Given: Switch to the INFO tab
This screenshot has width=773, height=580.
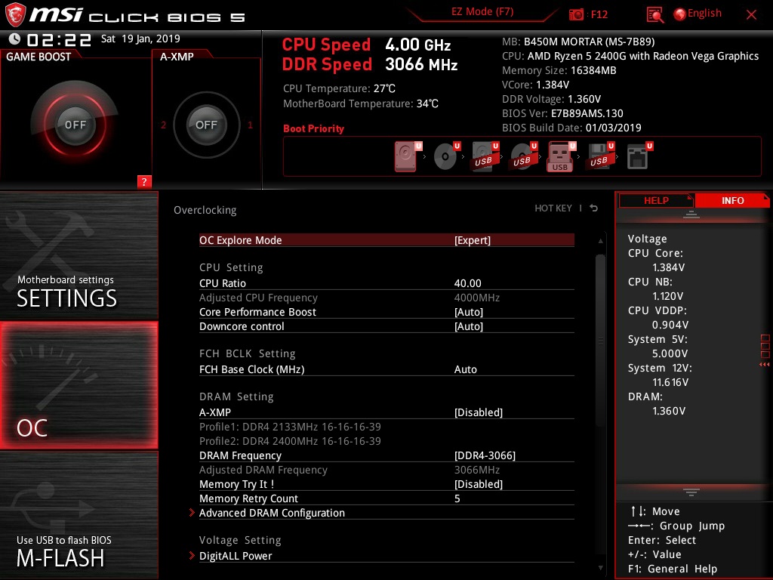Looking at the screenshot, I should point(731,200).
